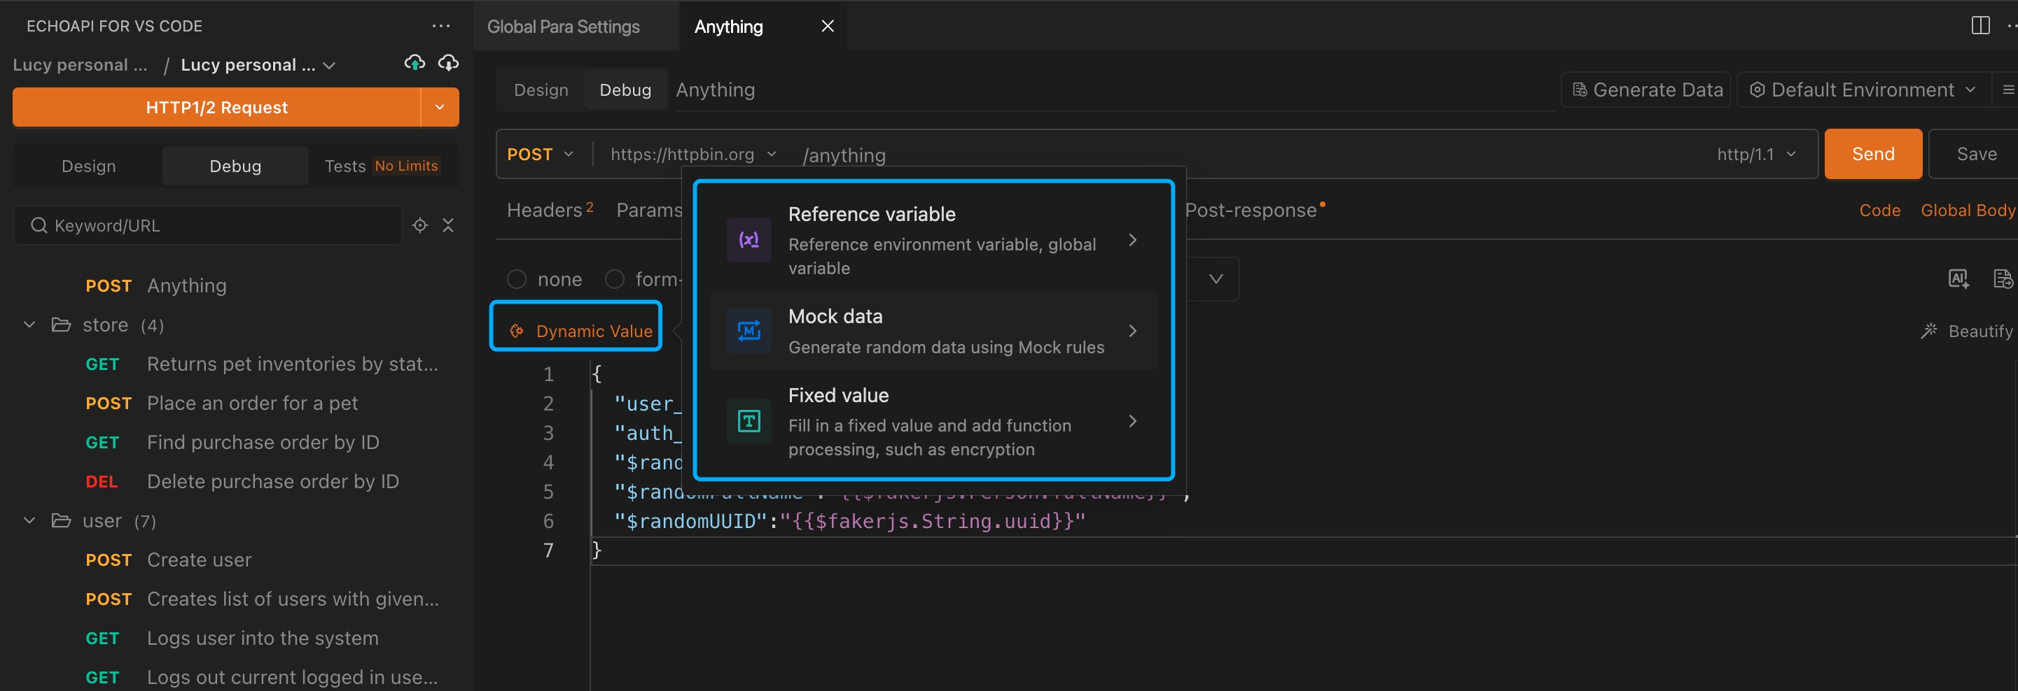Screen dimensions: 2018x691
Task: Click the Reference variable (x) icon
Action: (749, 239)
